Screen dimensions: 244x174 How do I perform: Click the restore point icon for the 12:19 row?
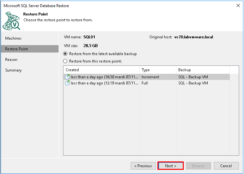coord(67,83)
